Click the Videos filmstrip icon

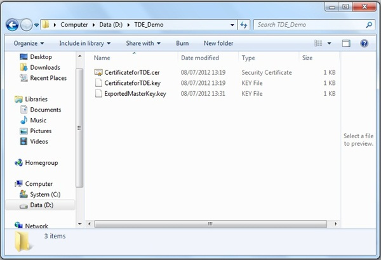point(23,141)
